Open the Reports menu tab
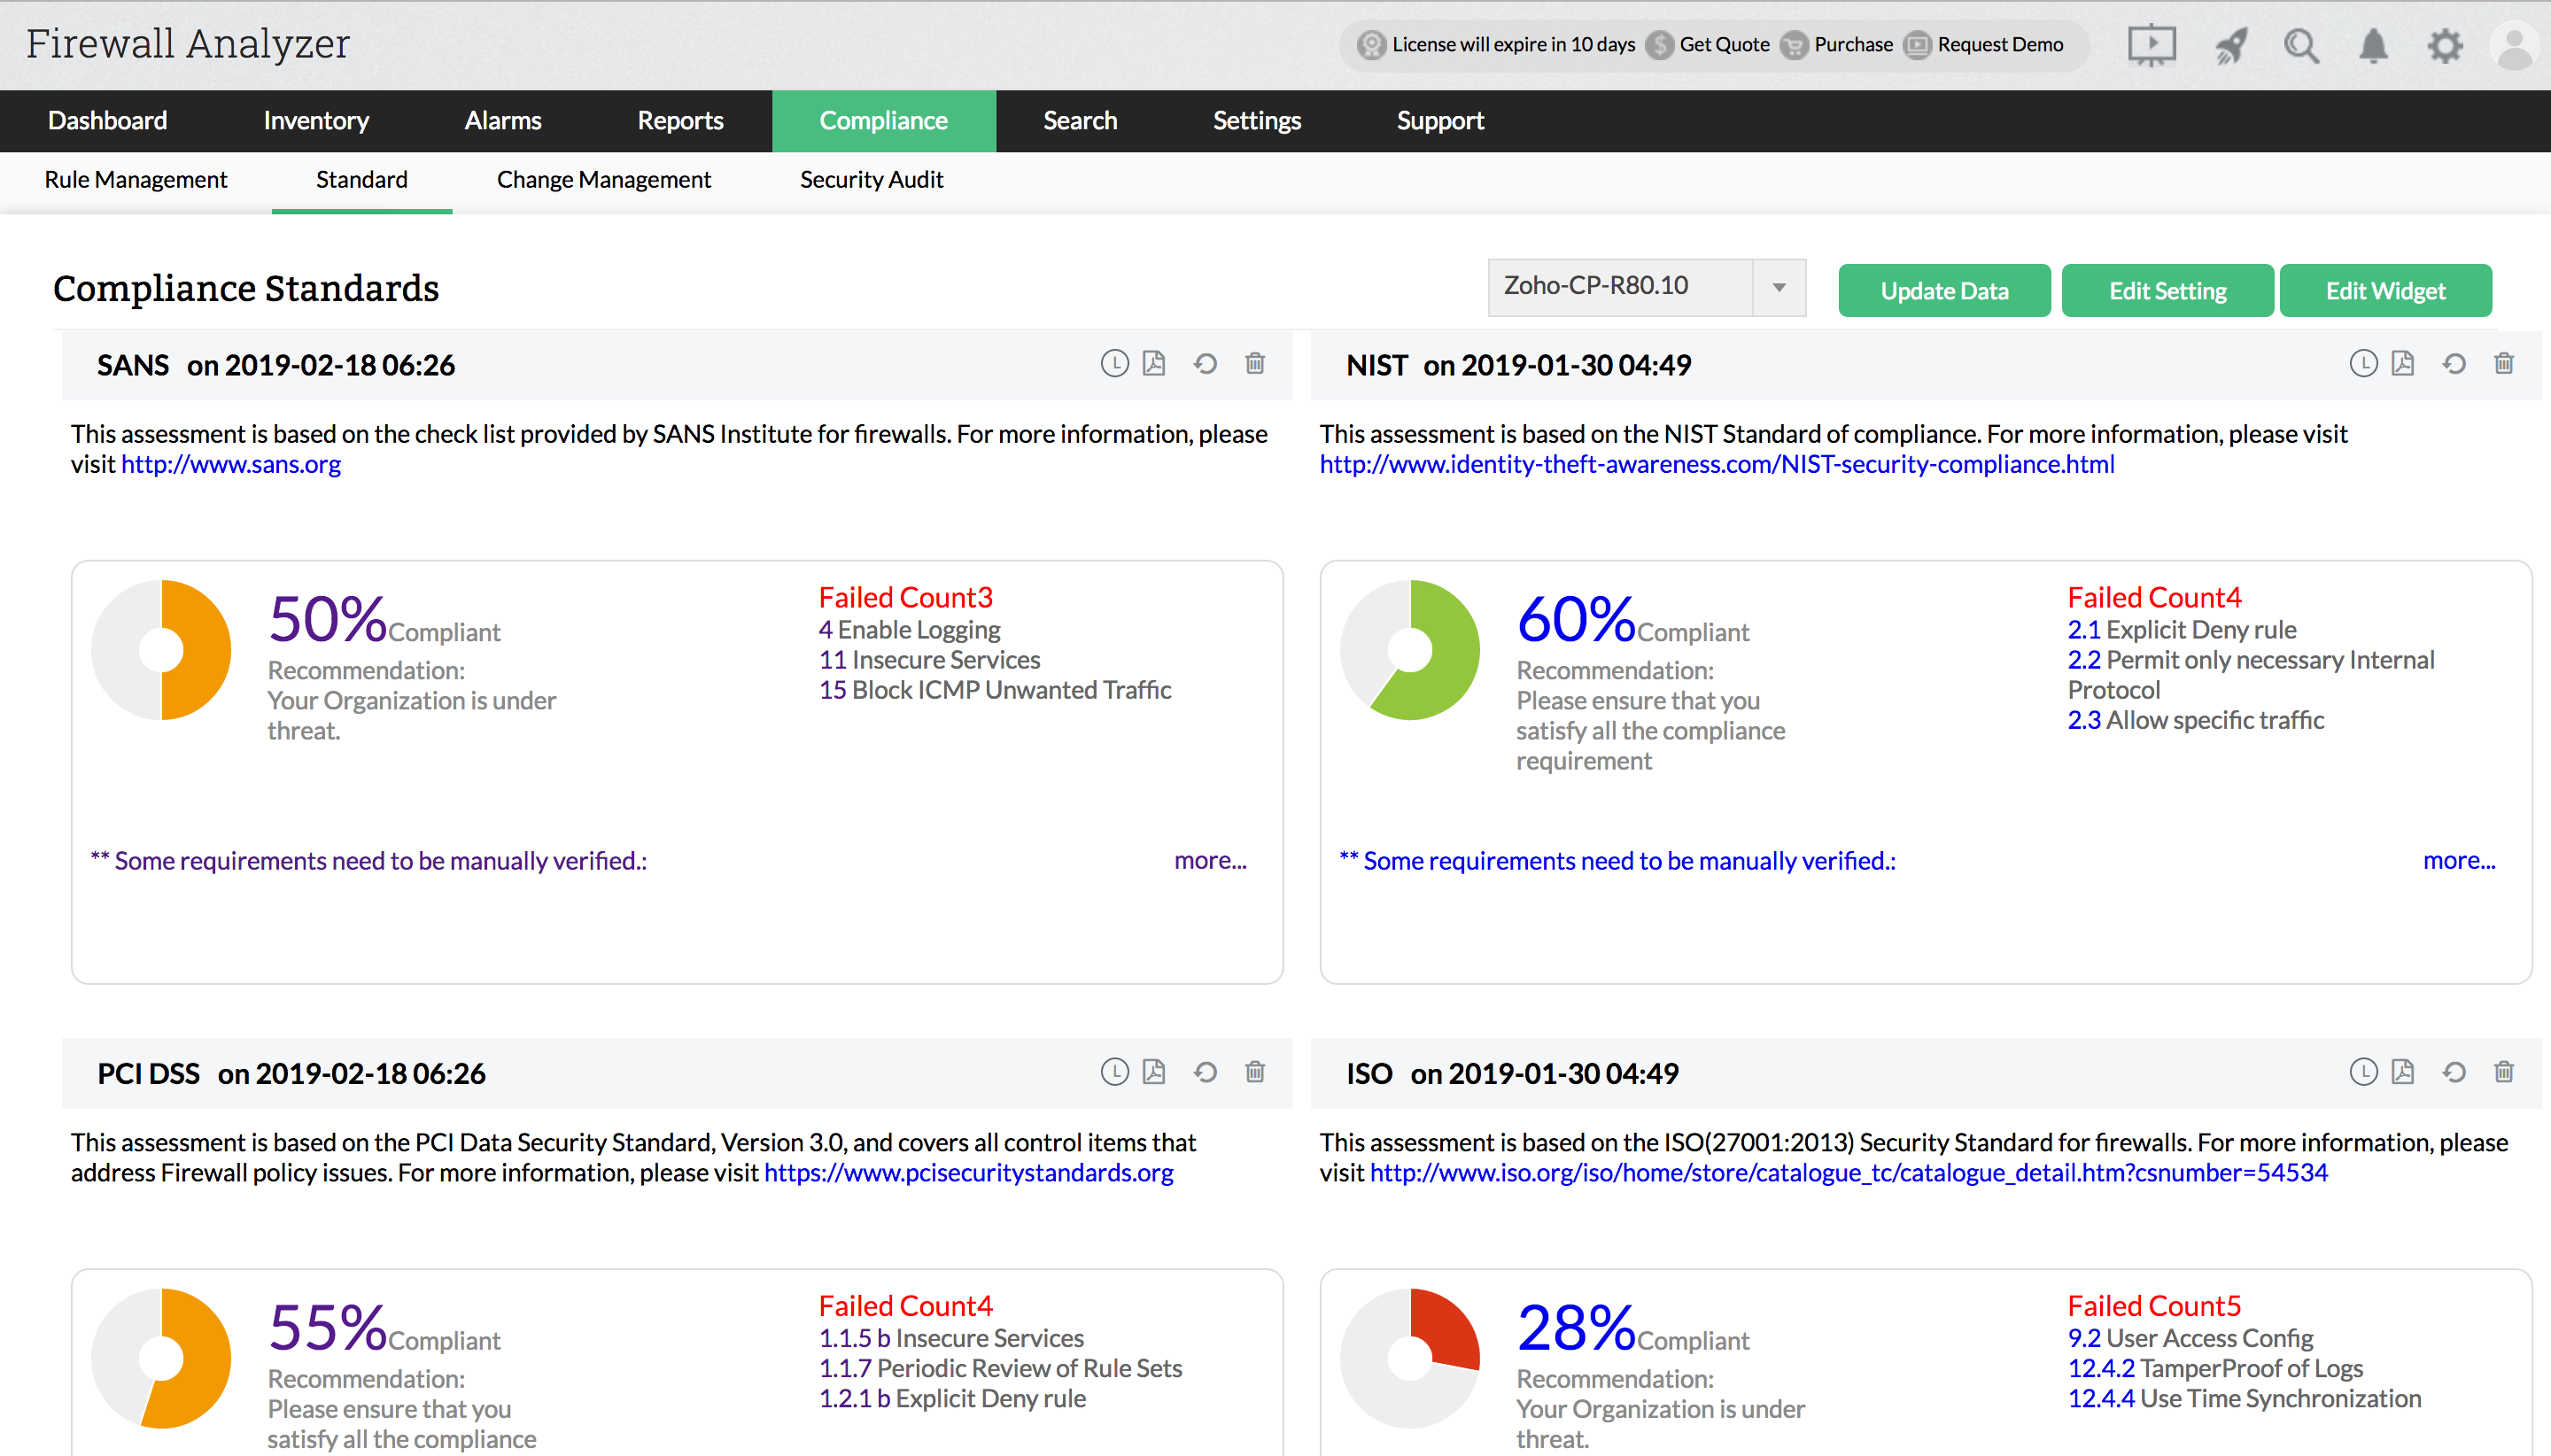 click(680, 121)
